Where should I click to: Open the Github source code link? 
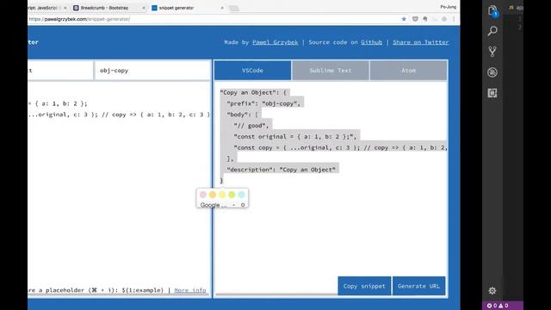[371, 42]
